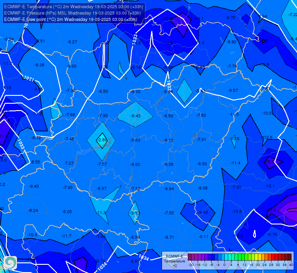Click the -10.4 temperature value

click(32, 235)
